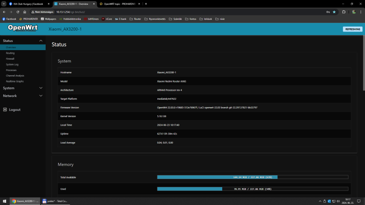Image resolution: width=365 pixels, height=205 pixels.
Task: Click Logout in the sidebar
Action: point(15,110)
